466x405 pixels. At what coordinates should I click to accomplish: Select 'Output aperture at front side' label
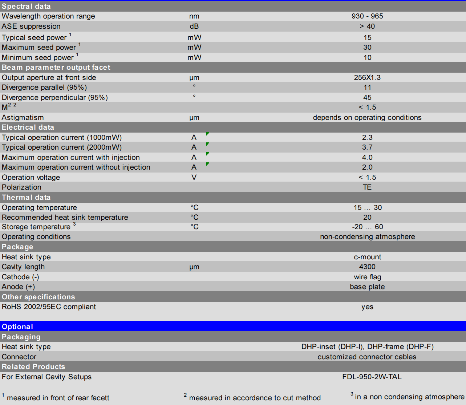[x=49, y=78]
